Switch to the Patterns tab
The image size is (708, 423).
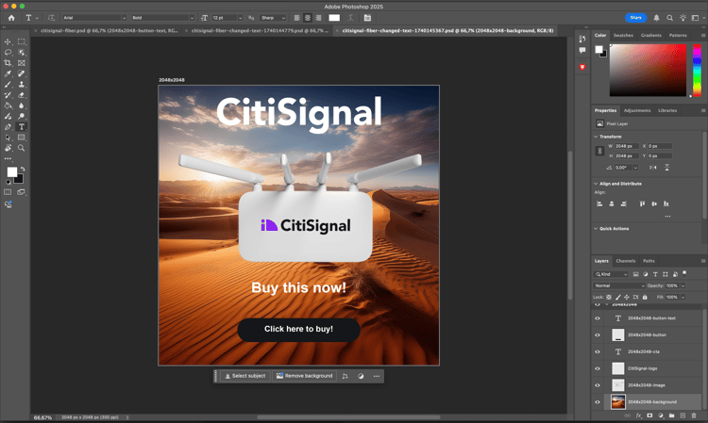tap(678, 35)
